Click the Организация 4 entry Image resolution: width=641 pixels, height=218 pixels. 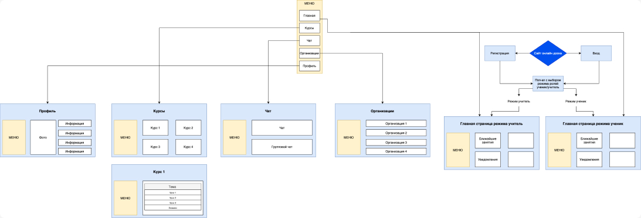click(x=396, y=151)
